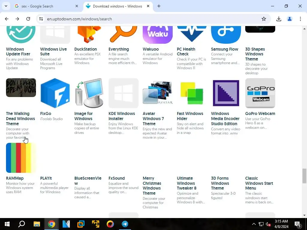Open the Chrome profile icon
307x230 pixels.
tap(290, 19)
